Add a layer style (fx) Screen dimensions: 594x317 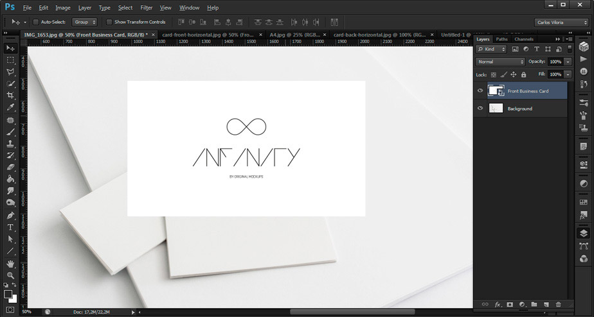point(498,304)
